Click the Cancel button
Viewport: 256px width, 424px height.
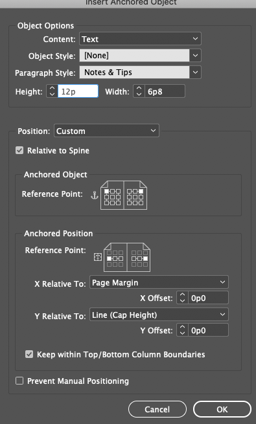pos(157,409)
